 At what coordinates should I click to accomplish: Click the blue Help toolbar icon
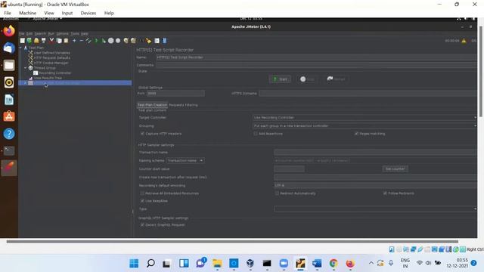[164, 40]
